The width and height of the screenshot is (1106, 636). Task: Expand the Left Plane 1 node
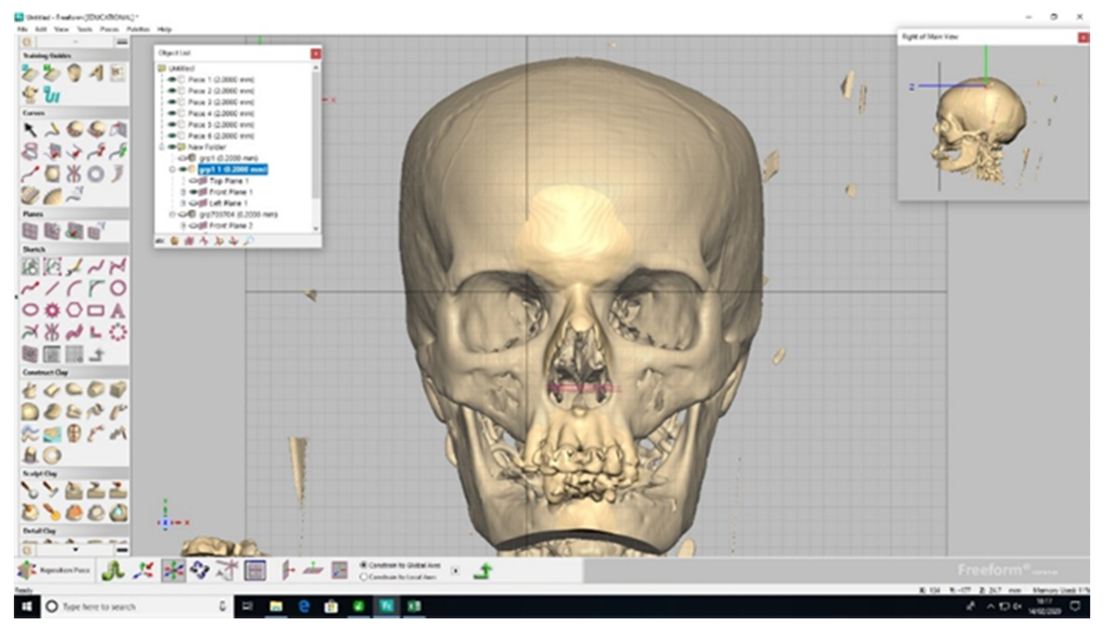[x=184, y=204]
